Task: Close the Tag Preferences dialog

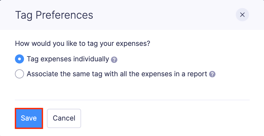Action: pyautogui.click(x=242, y=15)
